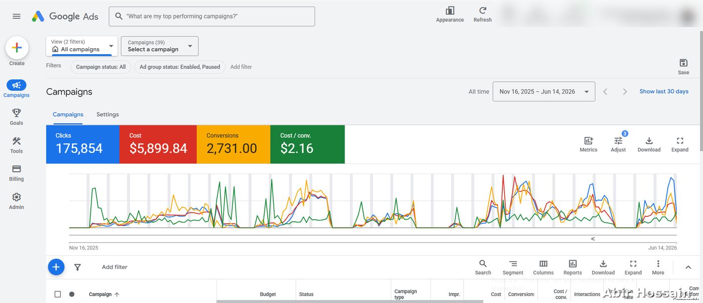Viewport: 703px width, 303px height.
Task: Open the date range picker
Action: pyautogui.click(x=544, y=91)
